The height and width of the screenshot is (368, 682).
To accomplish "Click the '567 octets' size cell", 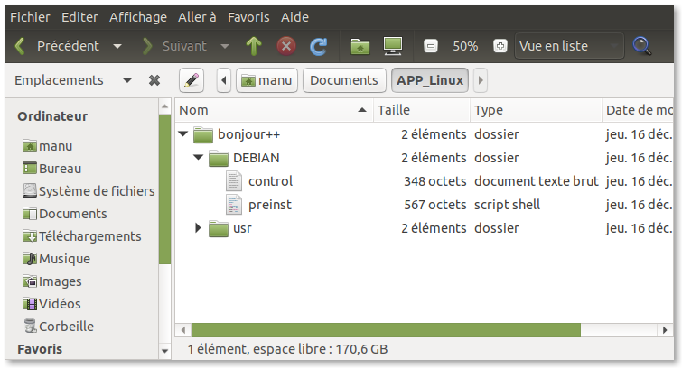I will point(435,205).
